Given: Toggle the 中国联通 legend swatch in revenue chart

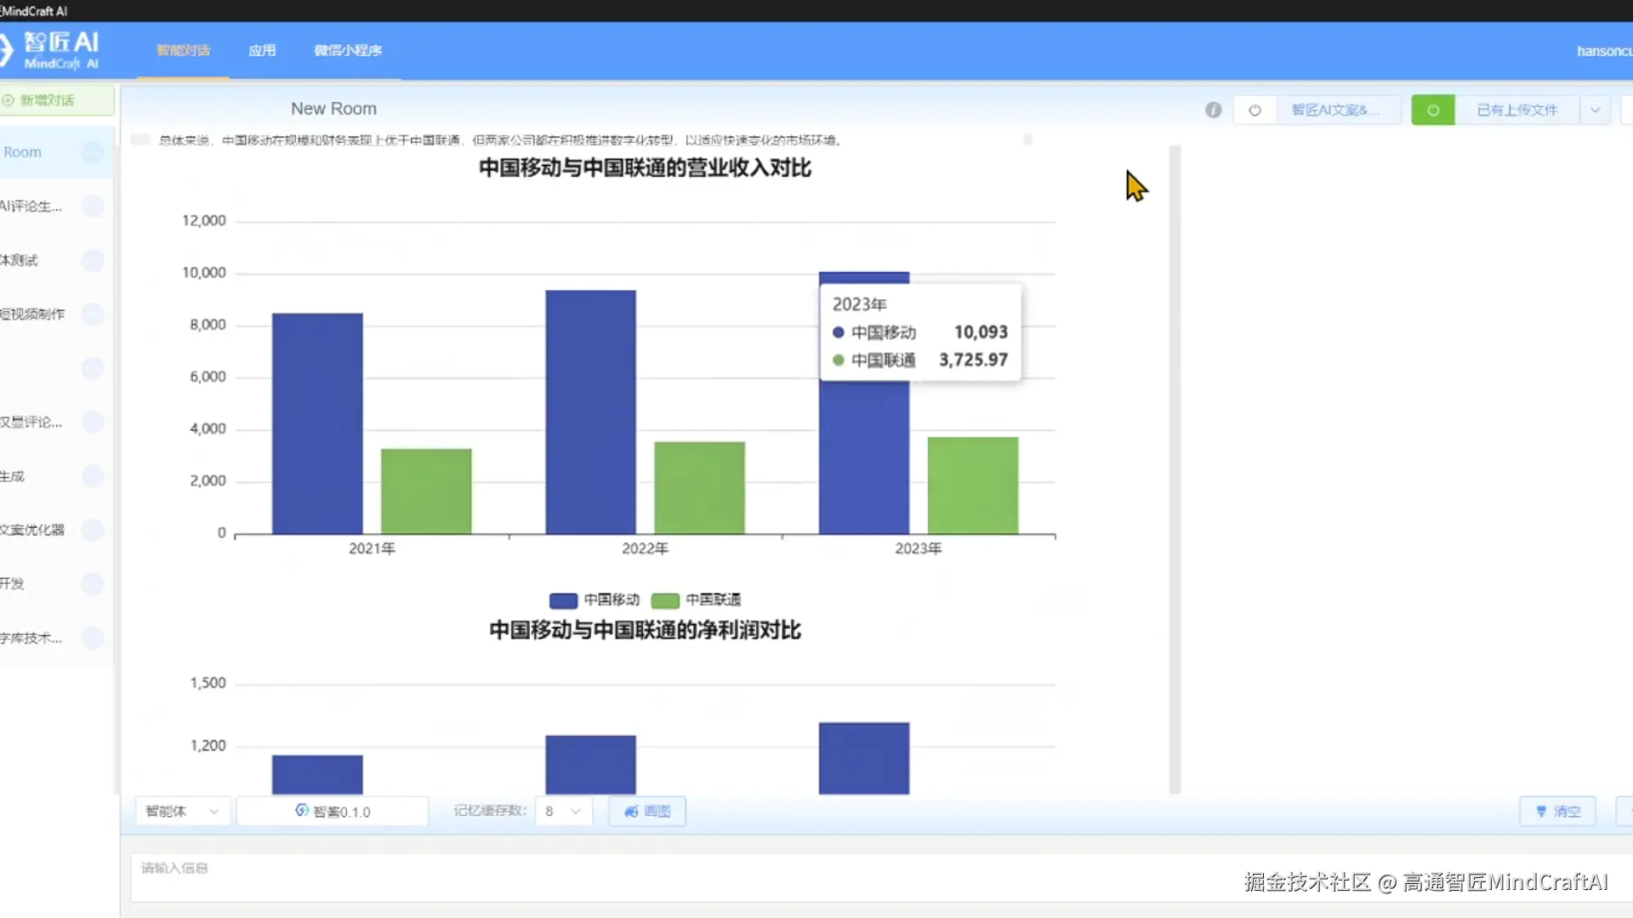Looking at the screenshot, I should [x=665, y=600].
